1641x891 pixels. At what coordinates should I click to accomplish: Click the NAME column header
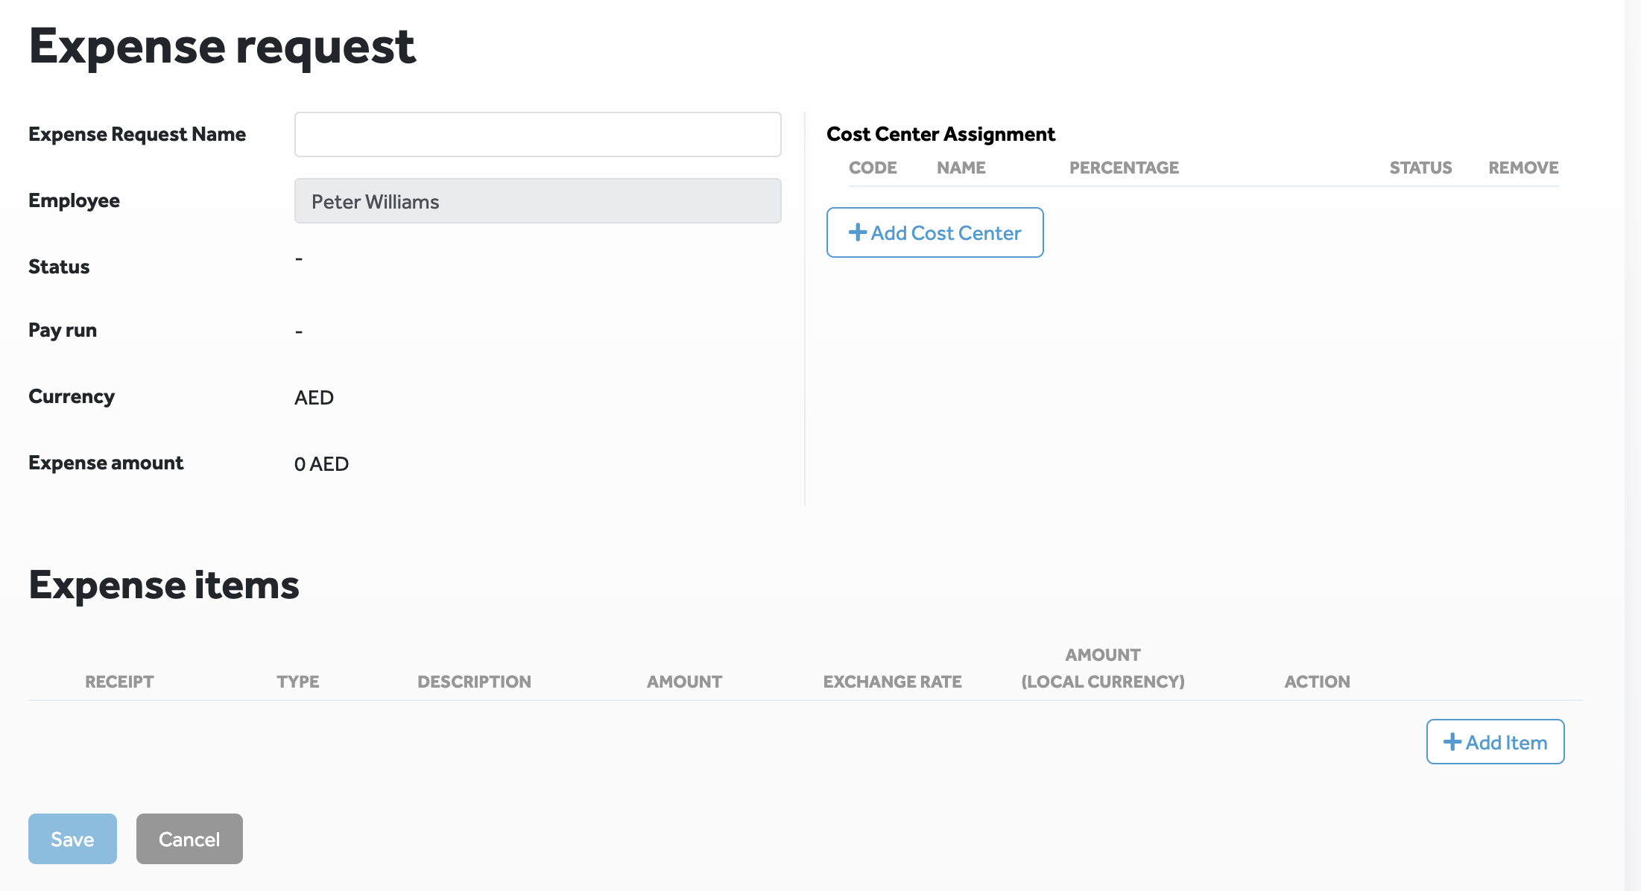[961, 168]
